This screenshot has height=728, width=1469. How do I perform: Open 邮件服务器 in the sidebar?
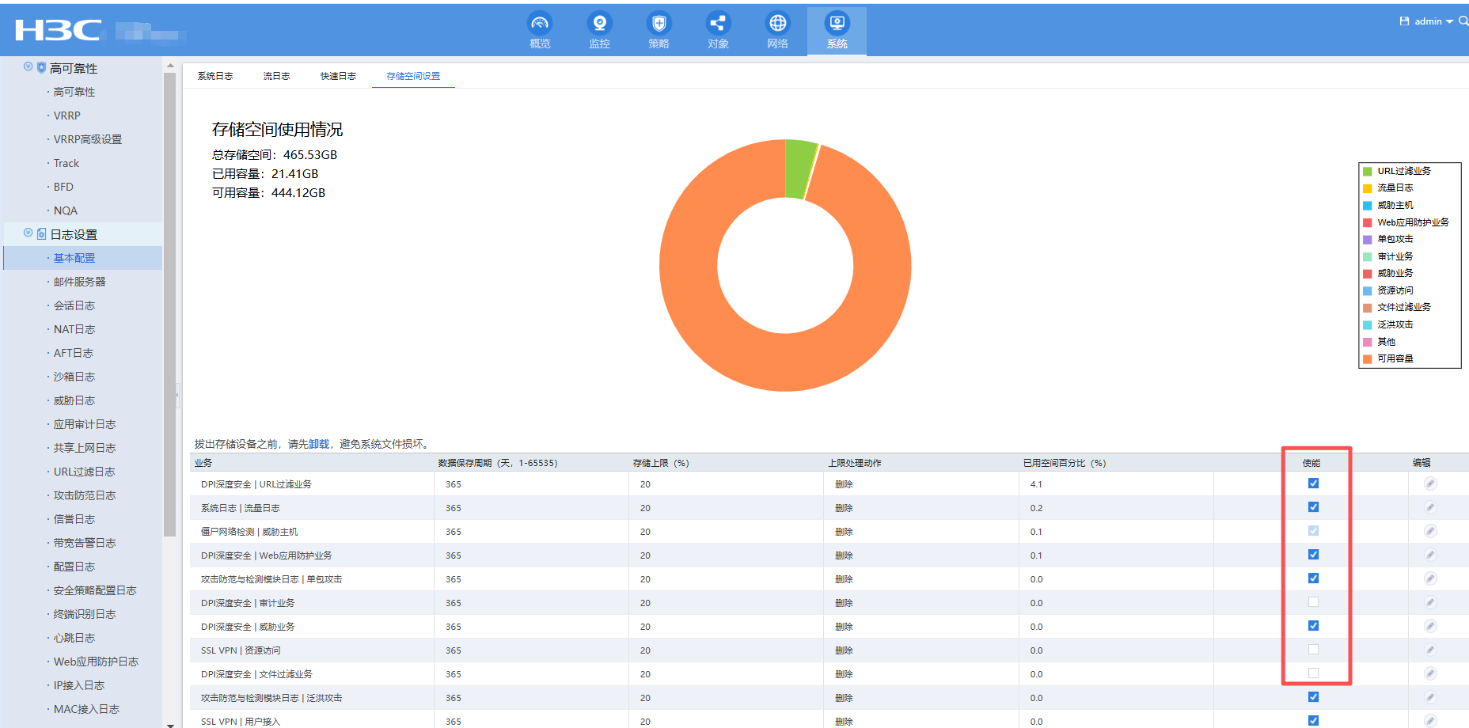[x=79, y=282]
